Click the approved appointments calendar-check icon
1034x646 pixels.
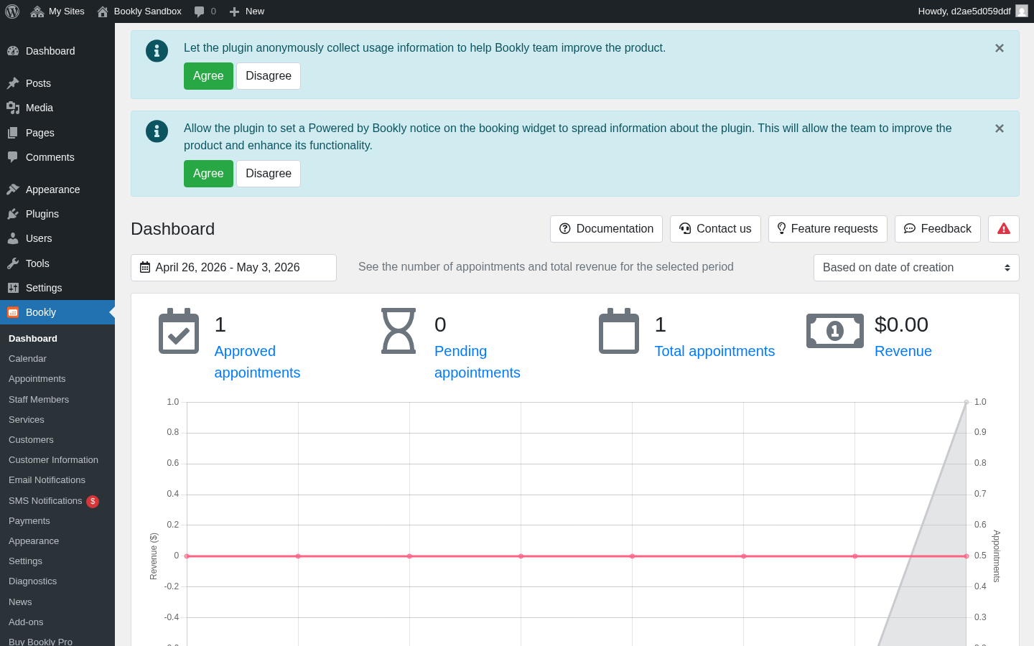[x=179, y=331]
